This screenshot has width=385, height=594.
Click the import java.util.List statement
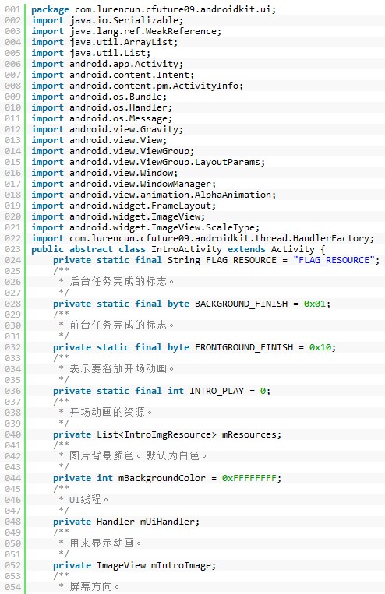[x=90, y=53]
